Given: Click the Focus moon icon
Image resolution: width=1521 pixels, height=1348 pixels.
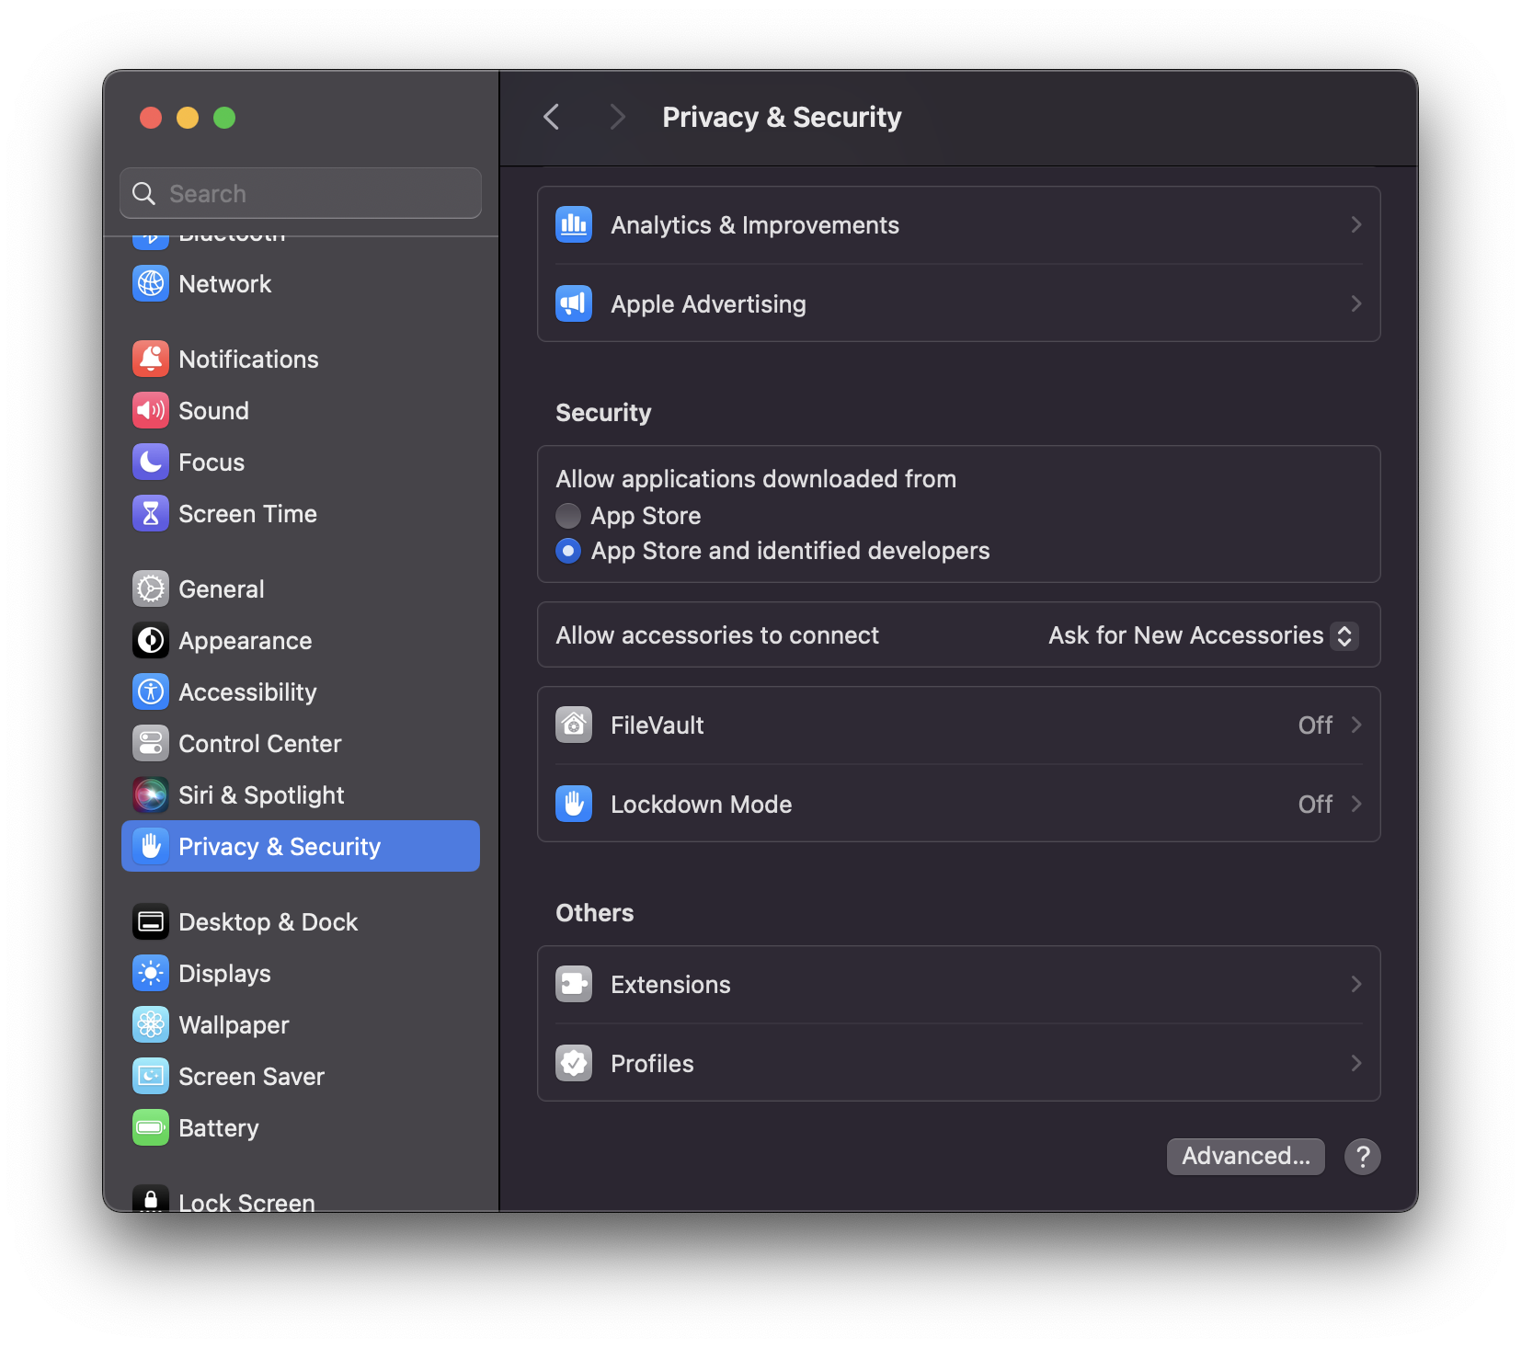Looking at the screenshot, I should 151,462.
